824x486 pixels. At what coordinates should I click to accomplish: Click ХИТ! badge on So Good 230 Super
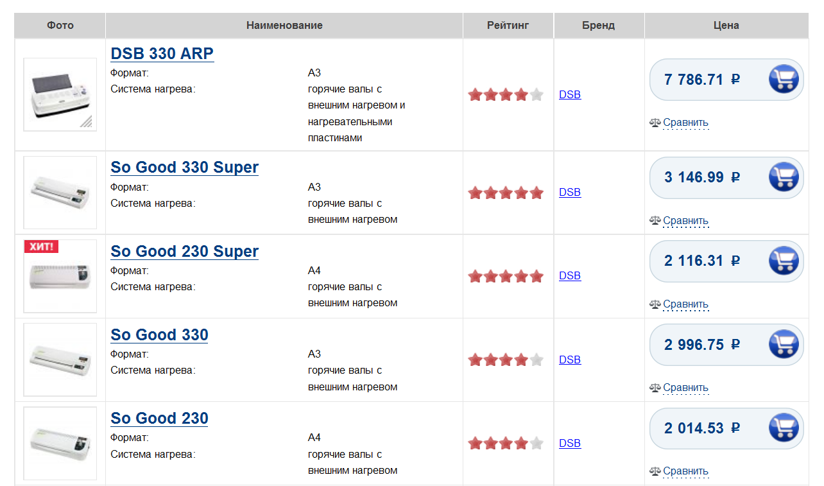click(x=41, y=246)
